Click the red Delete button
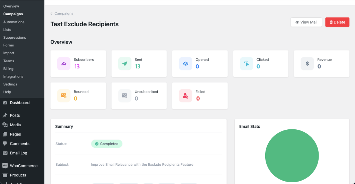The height and width of the screenshot is (184, 355). click(x=337, y=22)
